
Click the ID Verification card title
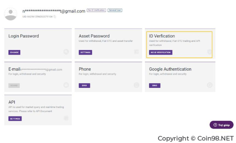point(162,36)
